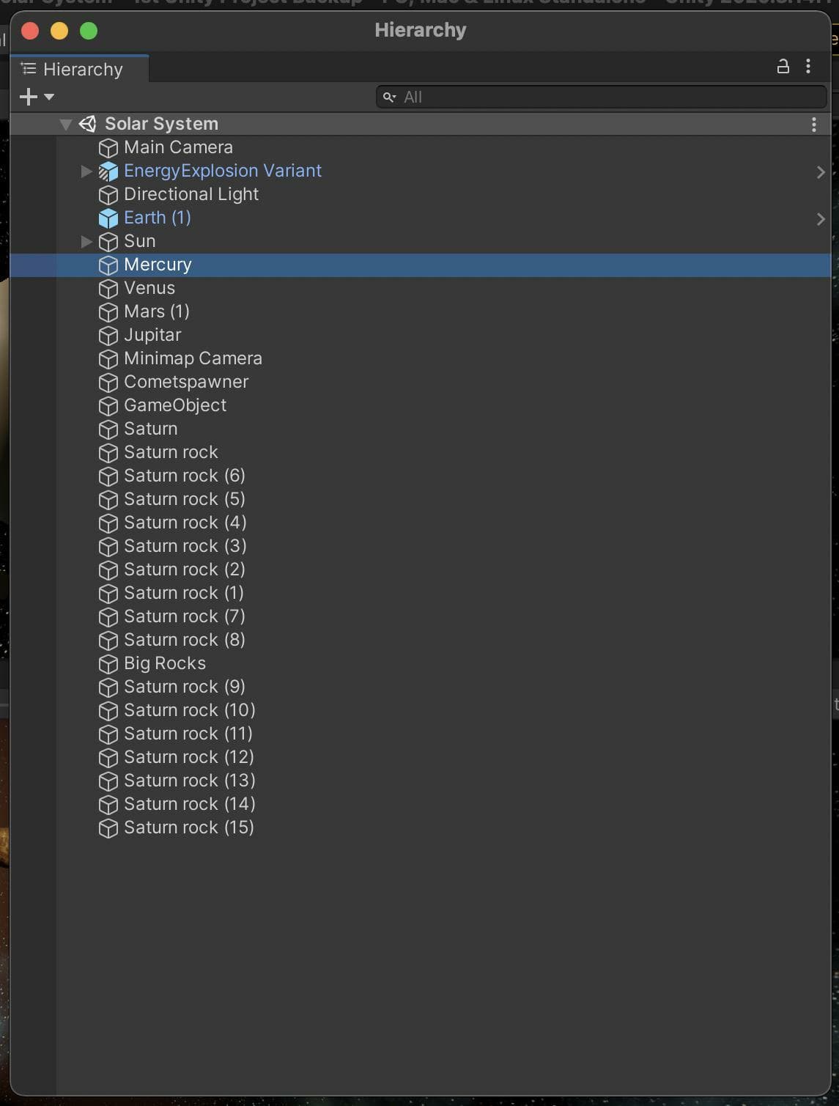Open prefab mode for EnergyExplosion Variant
The image size is (839, 1106).
coord(821,172)
